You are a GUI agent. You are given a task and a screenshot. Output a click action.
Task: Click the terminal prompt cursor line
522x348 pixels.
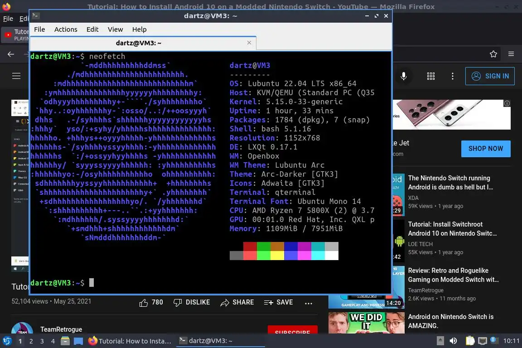(62, 283)
